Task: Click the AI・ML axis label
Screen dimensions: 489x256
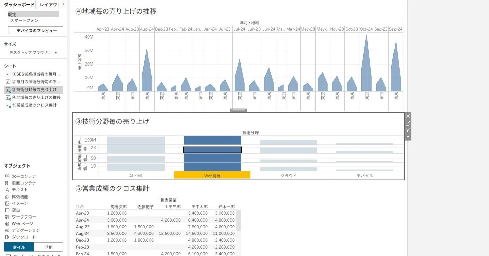Action: pos(136,176)
